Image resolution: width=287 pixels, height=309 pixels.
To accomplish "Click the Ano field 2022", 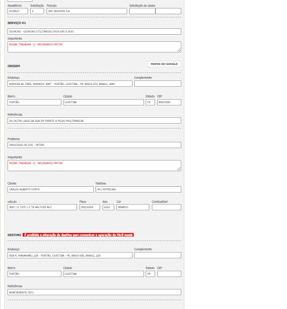I will click(x=108, y=207).
